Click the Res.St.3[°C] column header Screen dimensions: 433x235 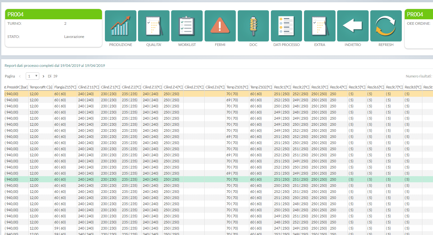click(320, 87)
